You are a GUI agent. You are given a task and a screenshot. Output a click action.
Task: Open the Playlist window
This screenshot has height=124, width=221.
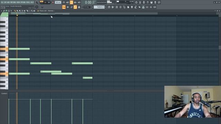pyautogui.click(x=109, y=7)
